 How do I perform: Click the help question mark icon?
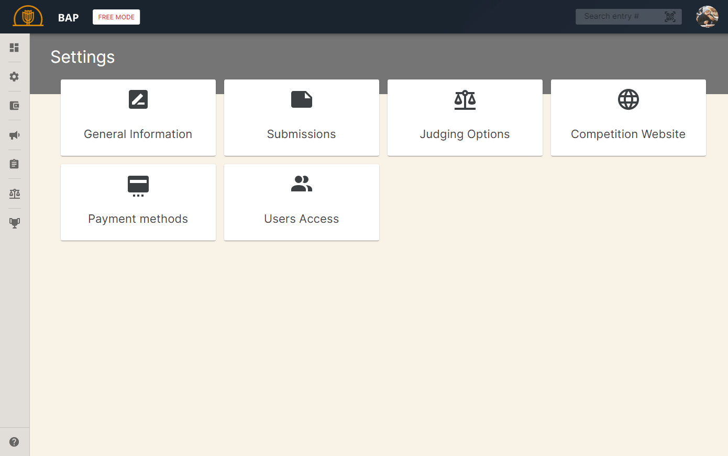click(x=14, y=442)
